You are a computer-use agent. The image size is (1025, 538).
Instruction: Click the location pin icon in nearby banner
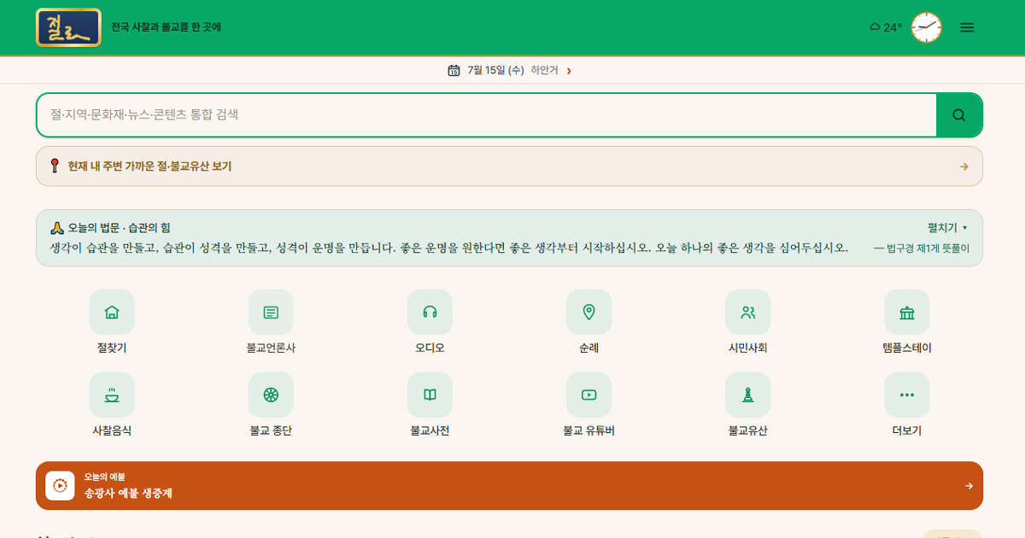[55, 166]
